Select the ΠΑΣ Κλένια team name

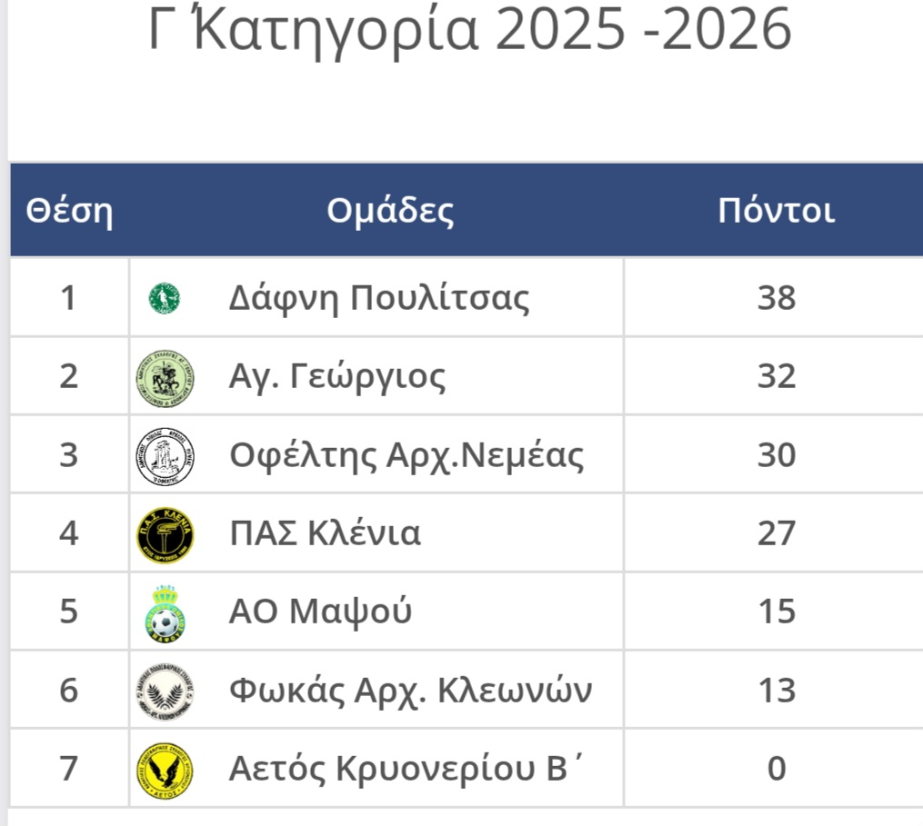(325, 533)
